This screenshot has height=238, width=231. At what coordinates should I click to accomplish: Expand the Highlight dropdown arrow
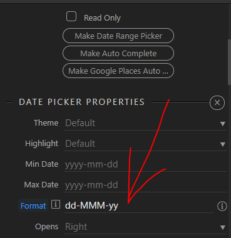click(x=223, y=144)
